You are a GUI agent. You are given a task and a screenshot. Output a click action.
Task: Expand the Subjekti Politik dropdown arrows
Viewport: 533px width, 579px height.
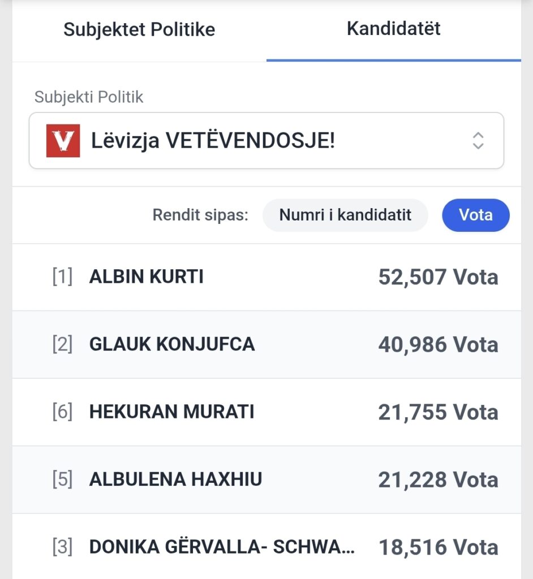pos(478,141)
